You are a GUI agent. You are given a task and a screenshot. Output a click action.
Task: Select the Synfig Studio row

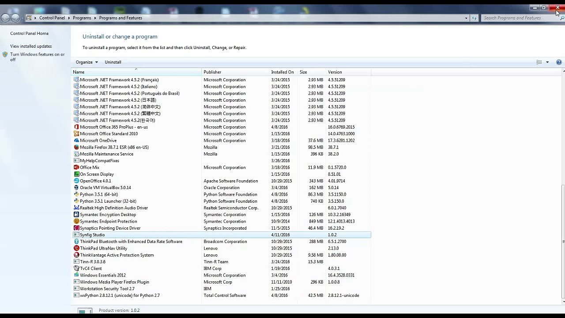click(221, 235)
